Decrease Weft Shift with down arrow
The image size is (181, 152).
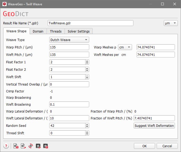click(x=87, y=78)
